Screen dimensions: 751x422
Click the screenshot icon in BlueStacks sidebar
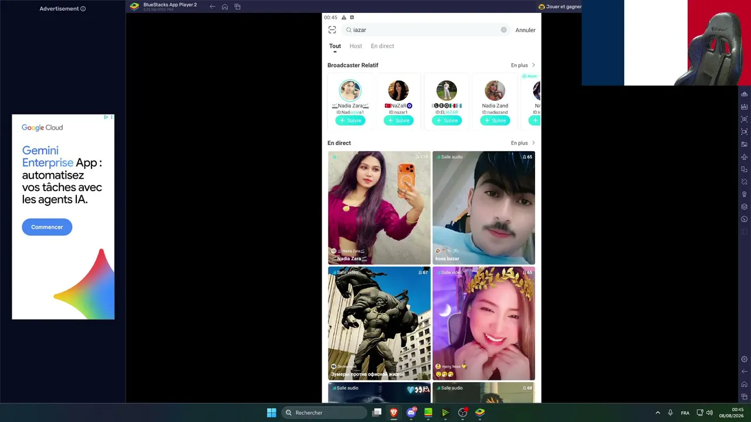click(x=745, y=119)
